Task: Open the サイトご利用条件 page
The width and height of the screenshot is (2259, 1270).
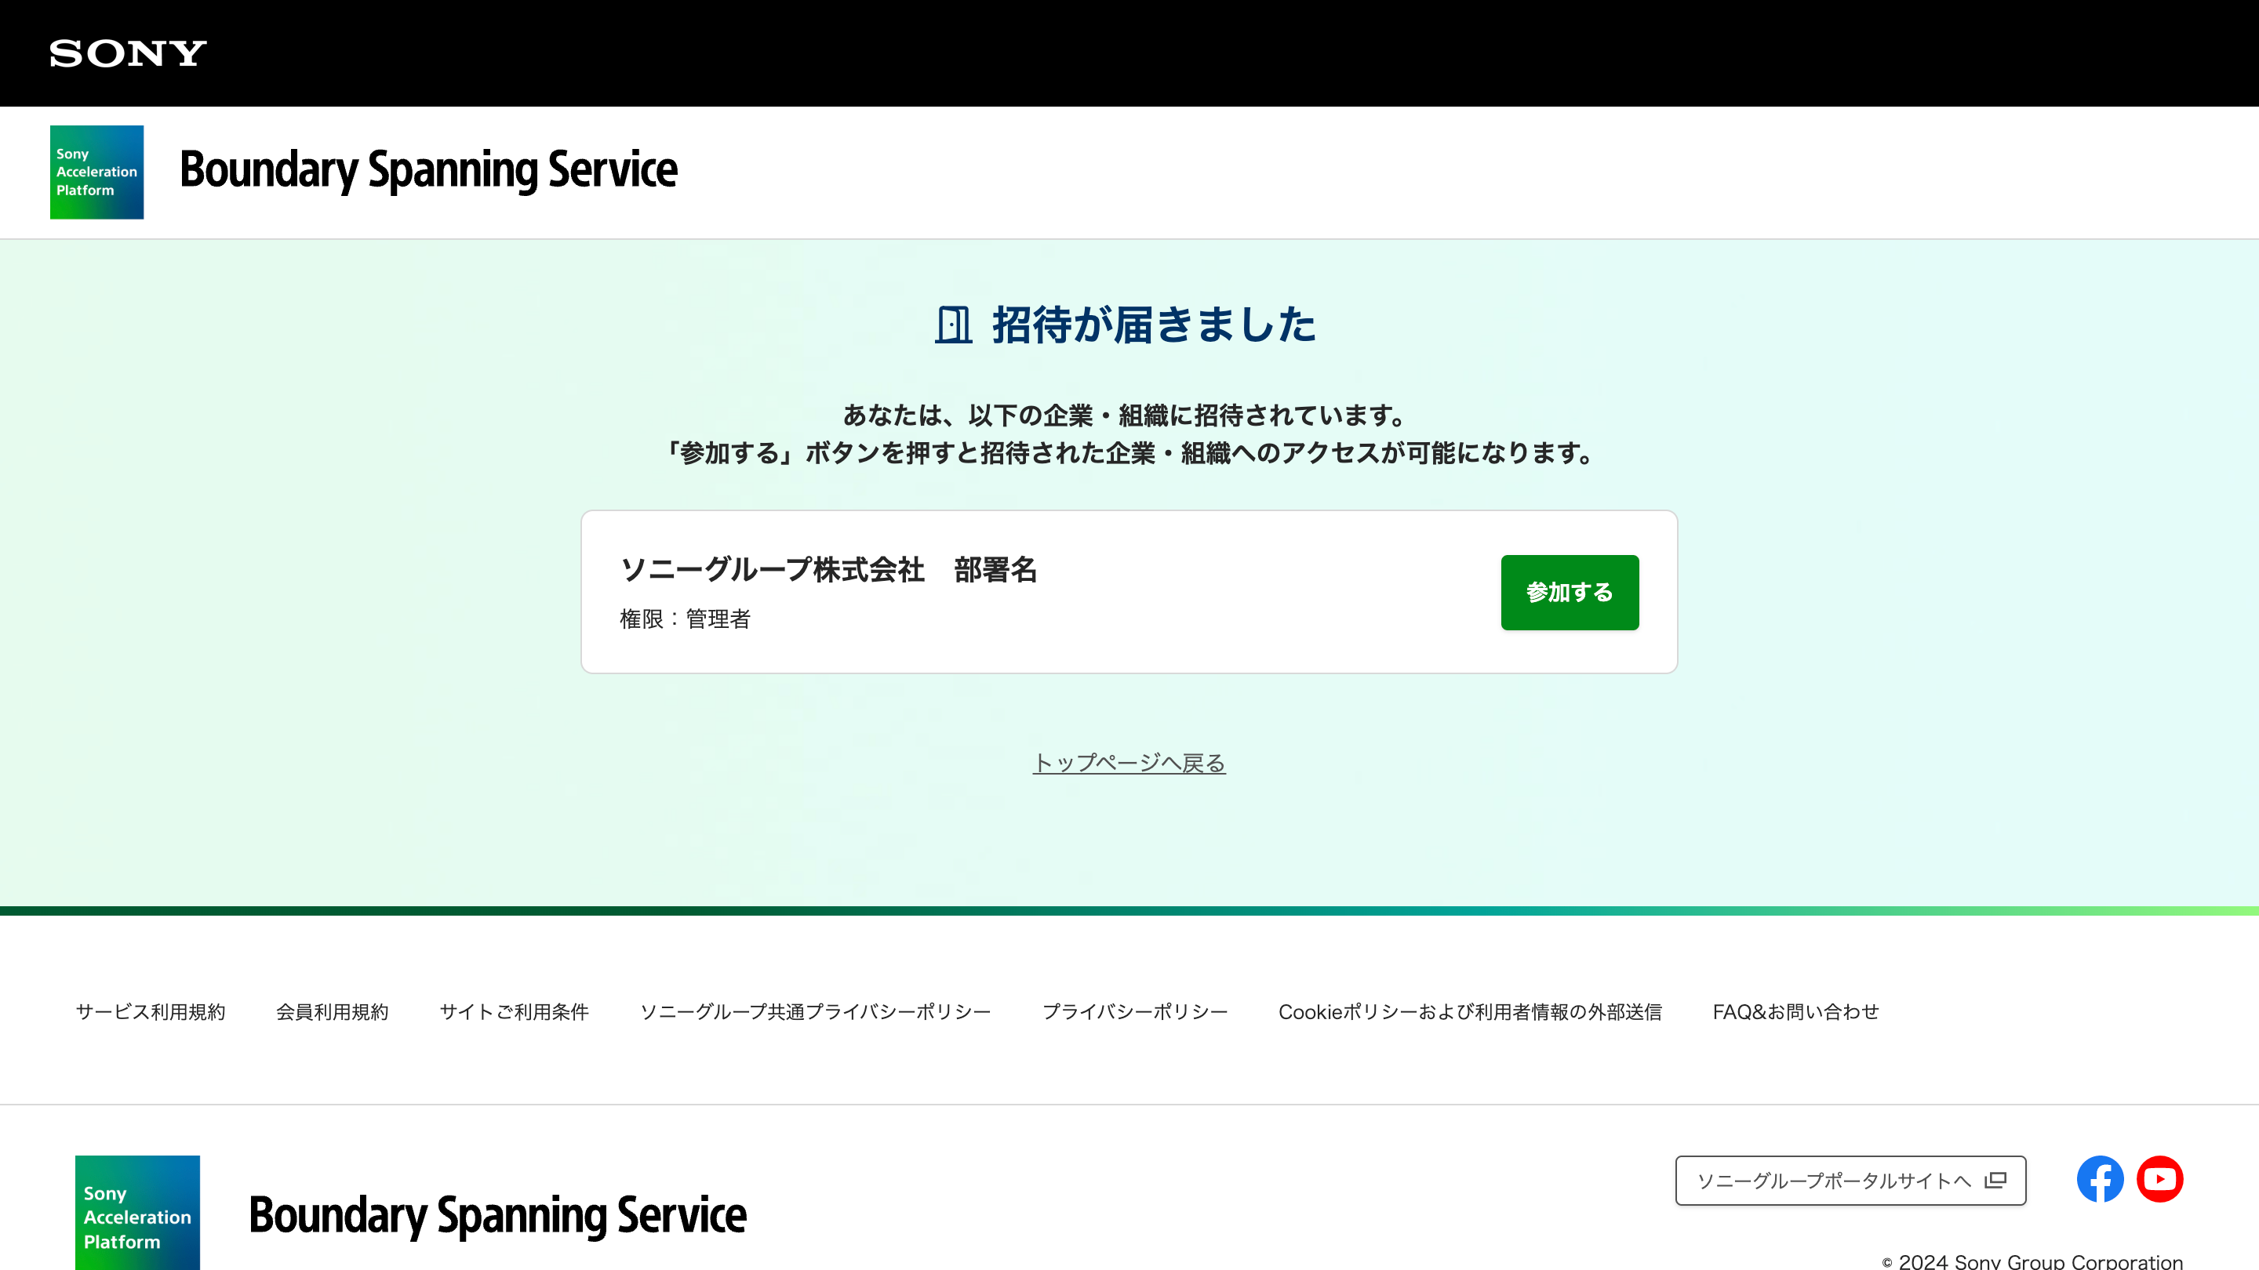Action: pos(515,1011)
